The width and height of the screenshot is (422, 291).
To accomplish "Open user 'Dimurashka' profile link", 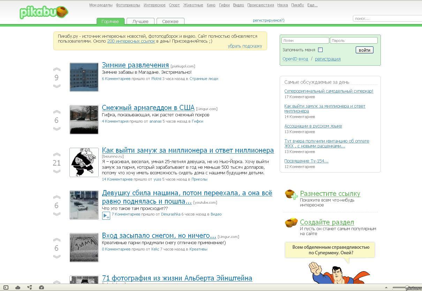I will click(171, 214).
